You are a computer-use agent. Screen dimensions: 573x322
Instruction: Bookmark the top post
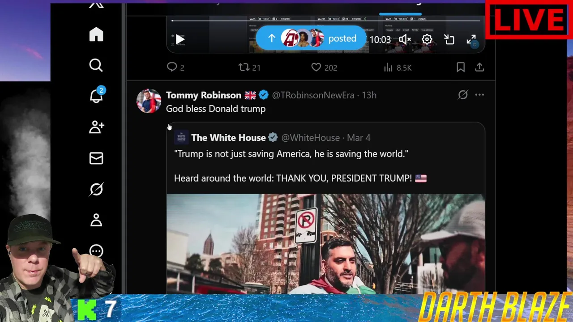pyautogui.click(x=461, y=68)
